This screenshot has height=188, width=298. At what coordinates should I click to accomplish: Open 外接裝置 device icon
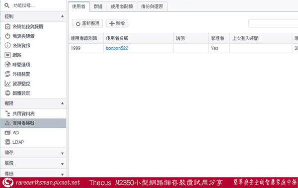tap(7, 74)
